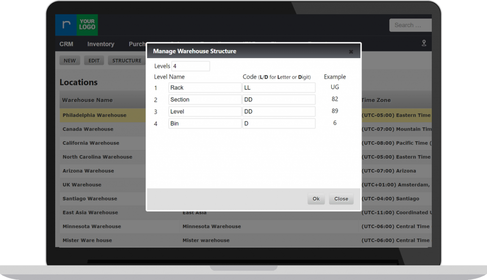This screenshot has height=280, width=487.
Task: Focus the Rack level name field
Action: (205, 88)
